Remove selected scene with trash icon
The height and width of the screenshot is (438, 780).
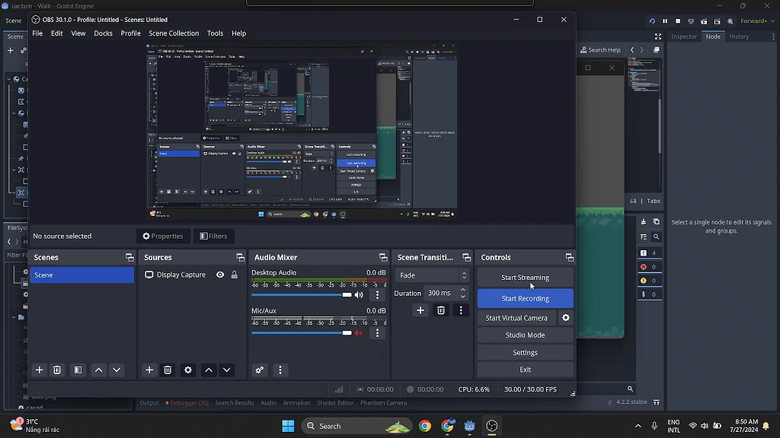click(57, 370)
